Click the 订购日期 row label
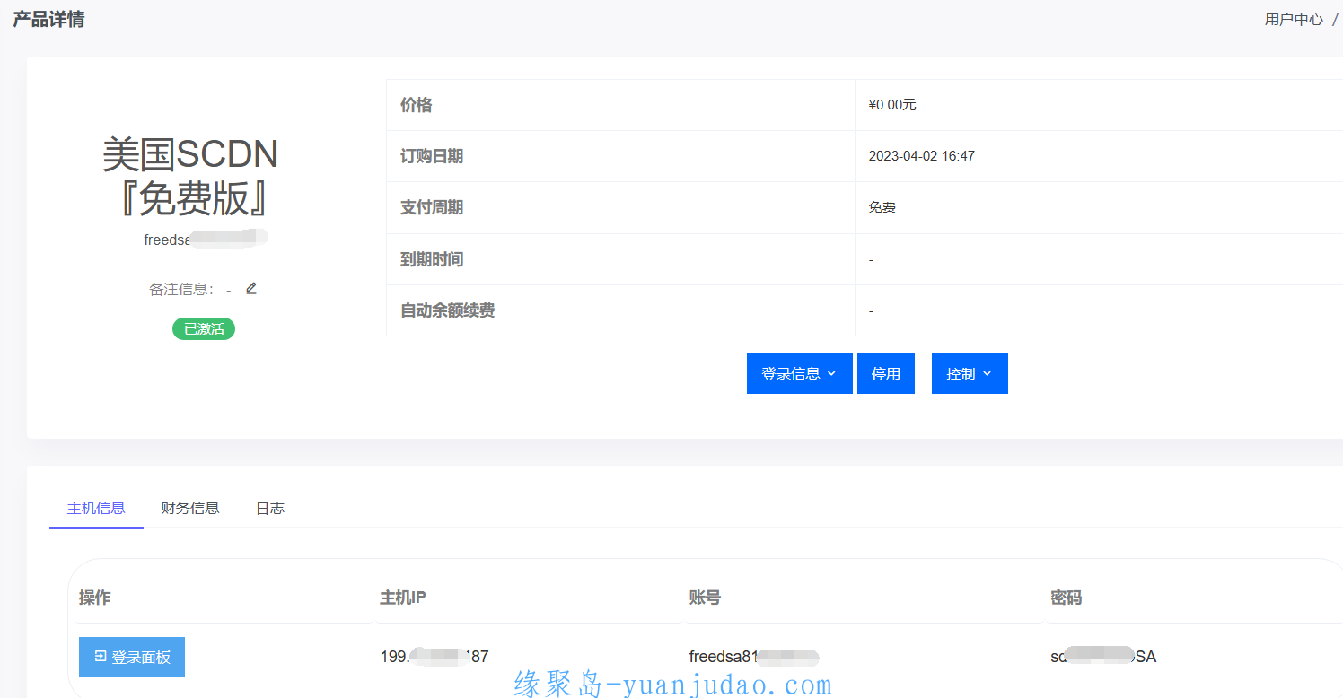This screenshot has height=698, width=1343. (432, 156)
